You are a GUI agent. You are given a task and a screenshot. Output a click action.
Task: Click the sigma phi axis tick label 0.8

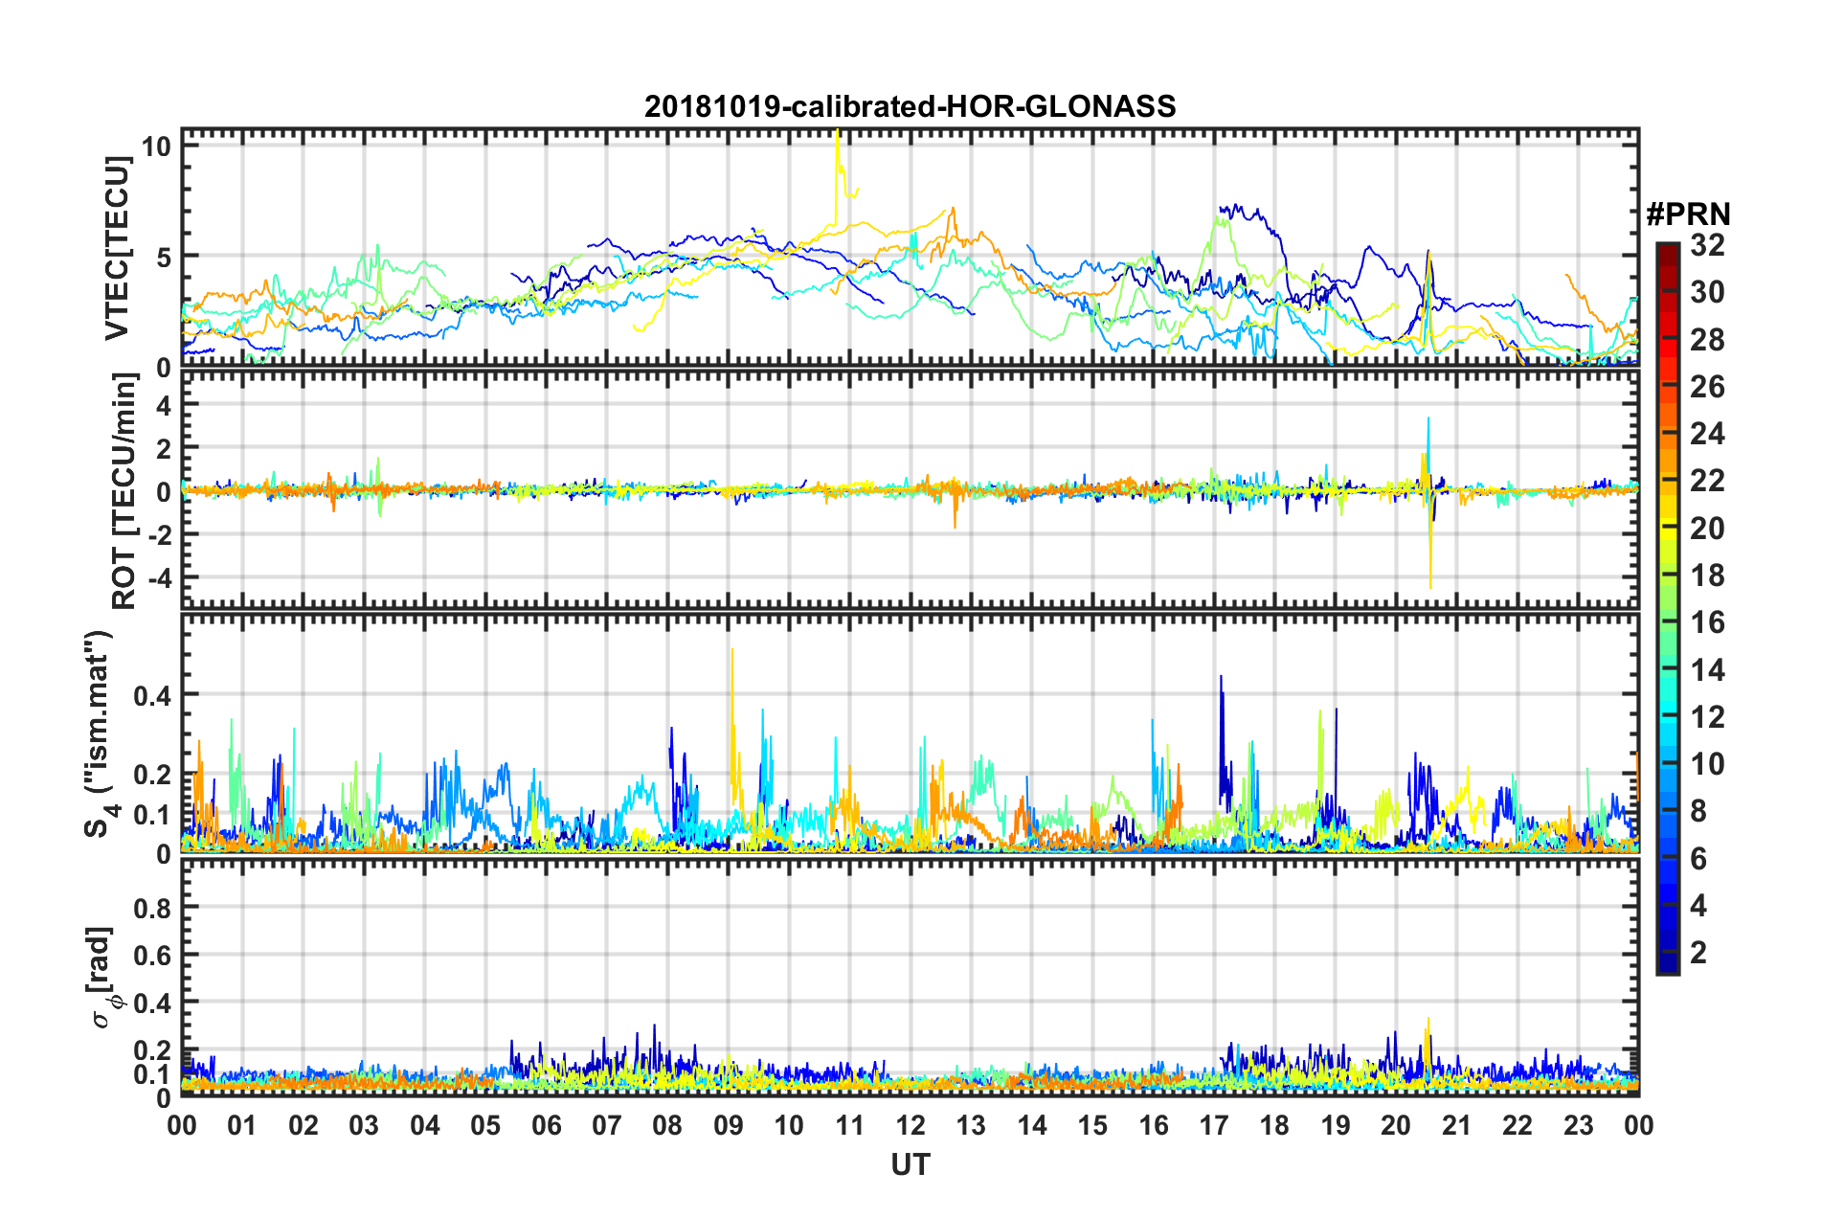click(152, 907)
